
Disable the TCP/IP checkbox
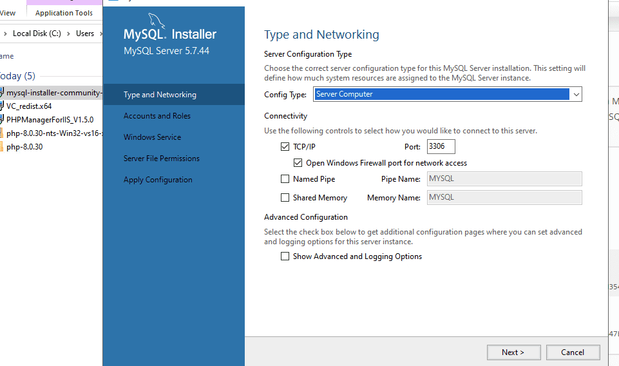click(285, 147)
